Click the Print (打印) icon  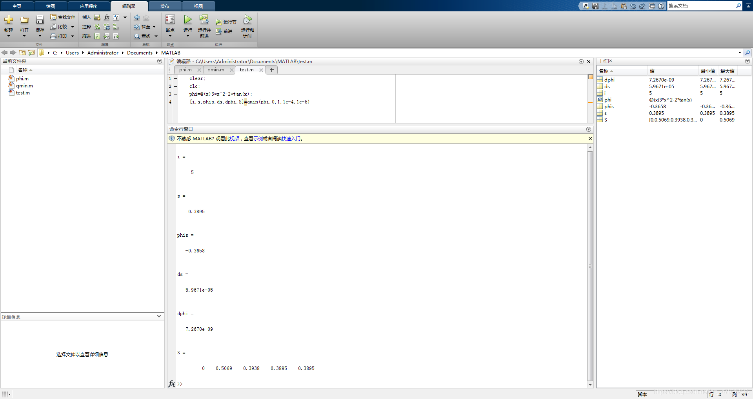tap(53, 36)
